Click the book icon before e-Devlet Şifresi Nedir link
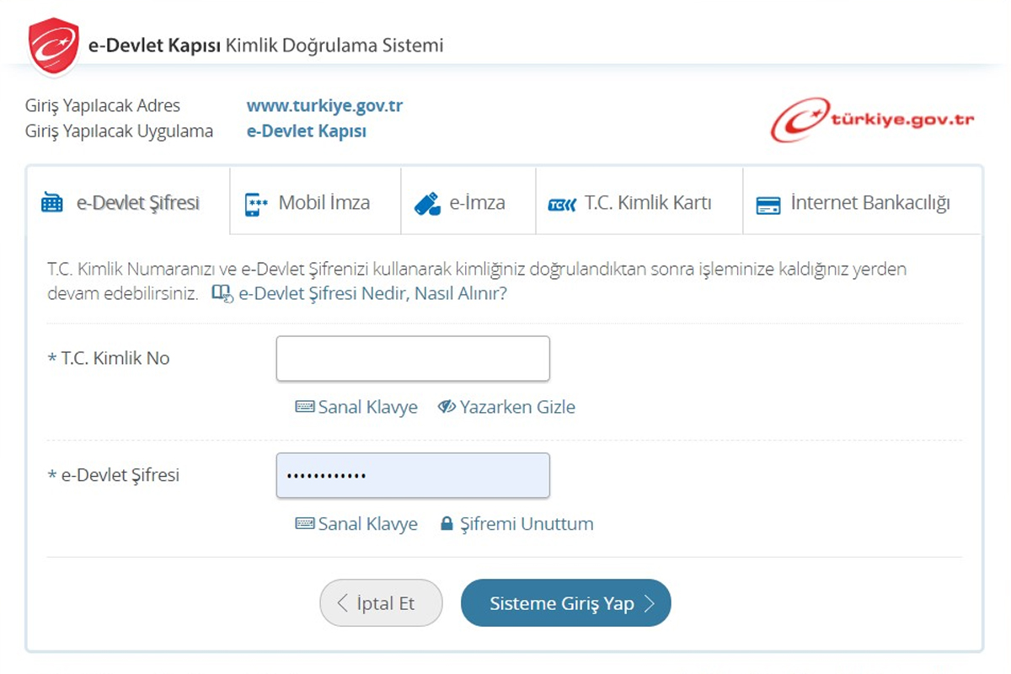The width and height of the screenshot is (1011, 674). (222, 292)
